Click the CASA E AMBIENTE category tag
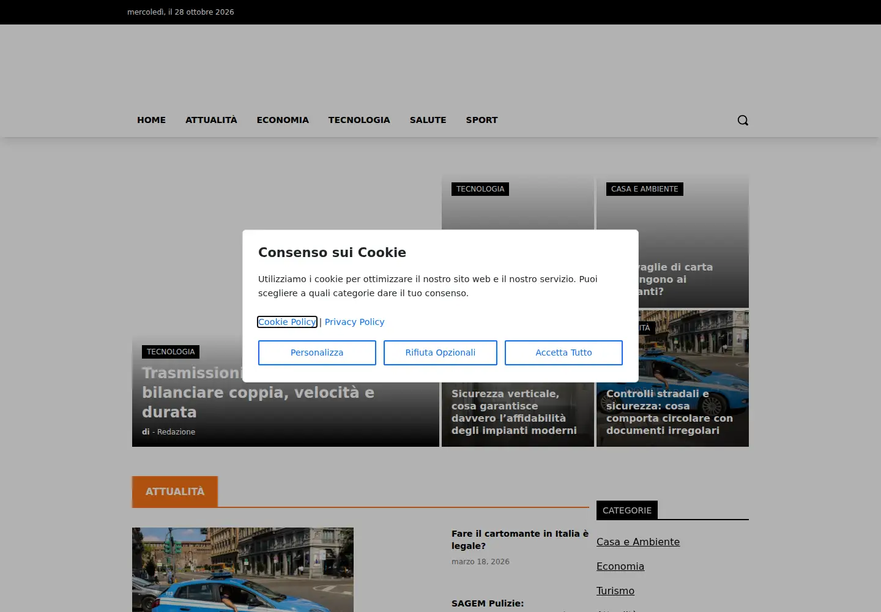Image resolution: width=881 pixels, height=612 pixels. (645, 189)
